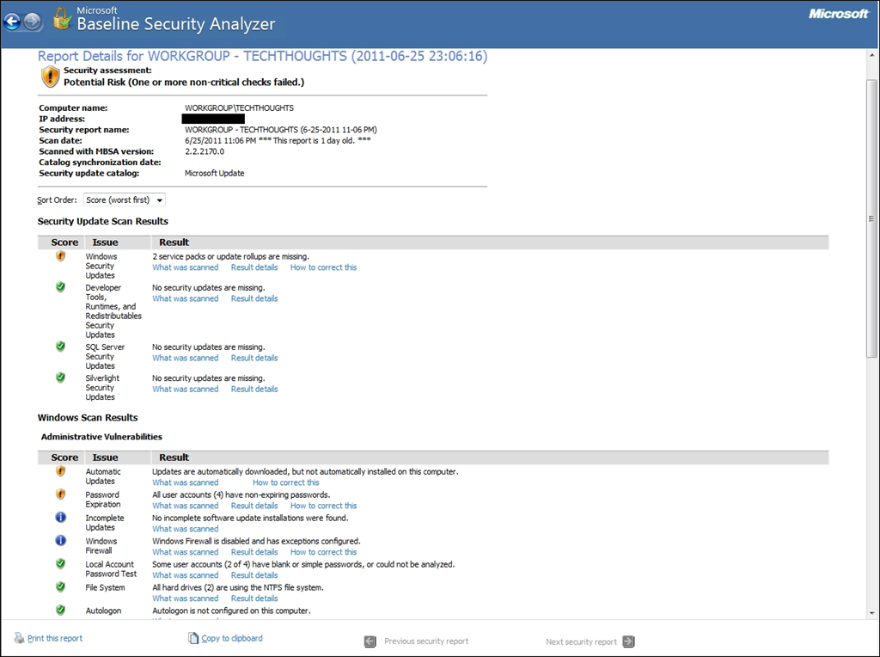
Task: Click the Windows Firewall blue info icon
Action: [x=61, y=540]
